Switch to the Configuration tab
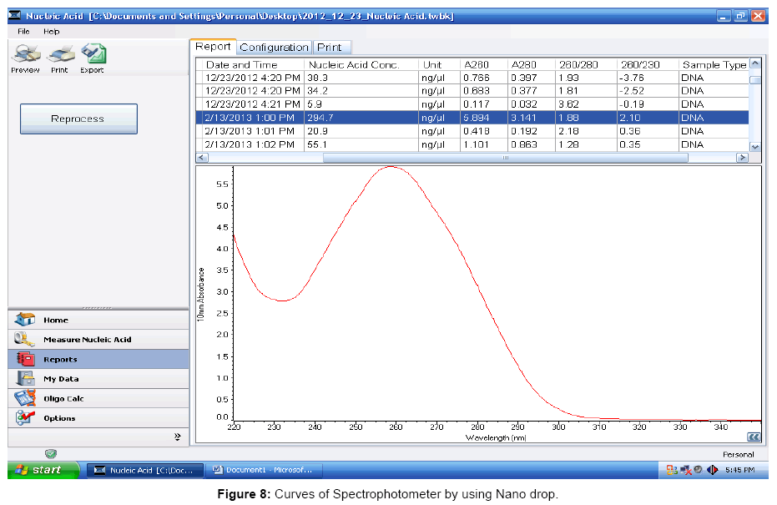The width and height of the screenshot is (777, 505). point(275,48)
